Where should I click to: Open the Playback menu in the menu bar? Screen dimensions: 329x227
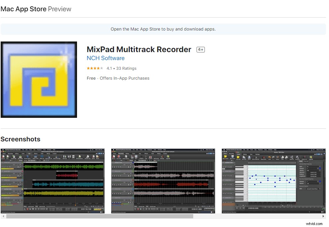pyautogui.click(x=39, y=149)
